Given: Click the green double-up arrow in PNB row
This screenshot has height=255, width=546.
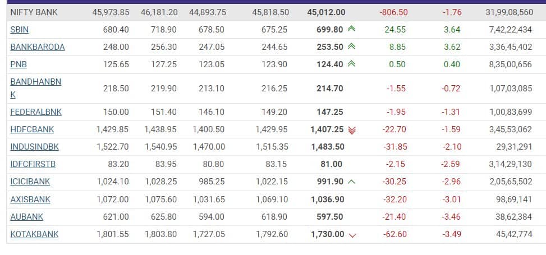Looking at the screenshot, I should [x=352, y=64].
